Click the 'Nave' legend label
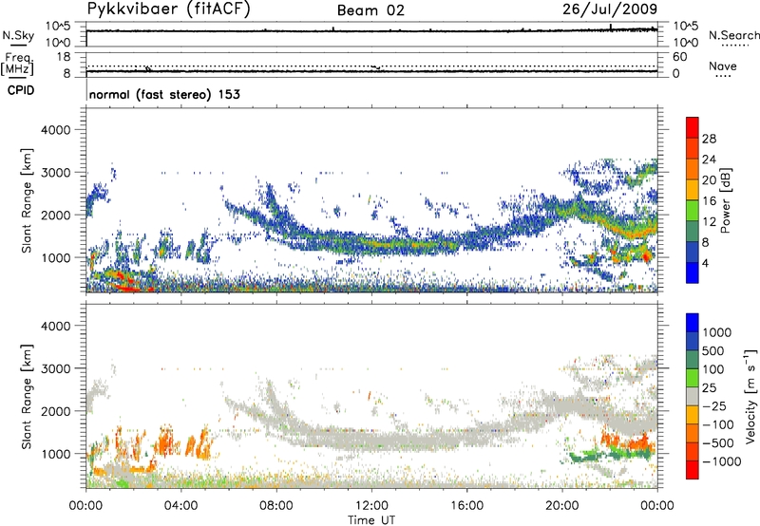This screenshot has height=526, width=760. [x=723, y=66]
